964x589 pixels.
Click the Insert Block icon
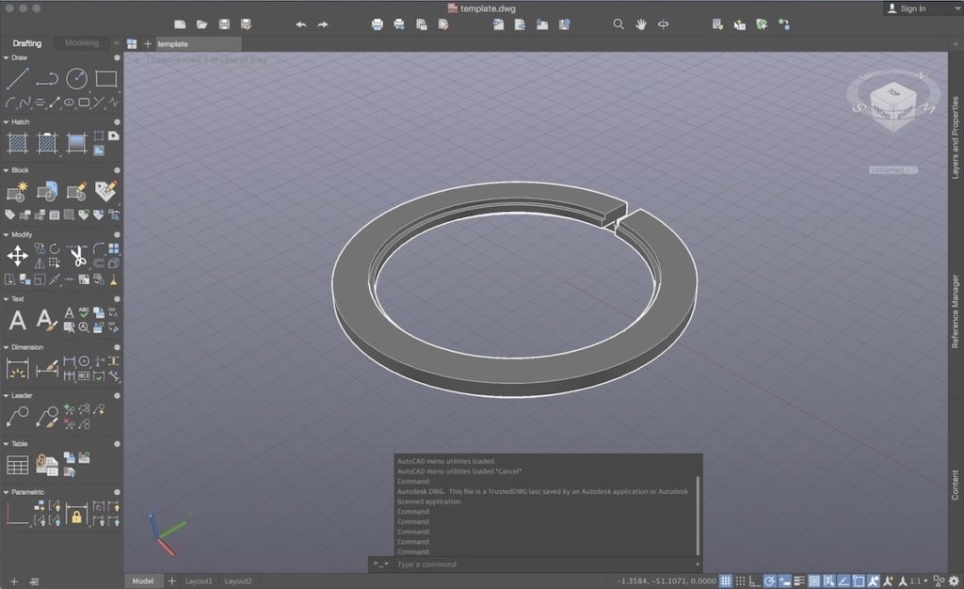[47, 192]
